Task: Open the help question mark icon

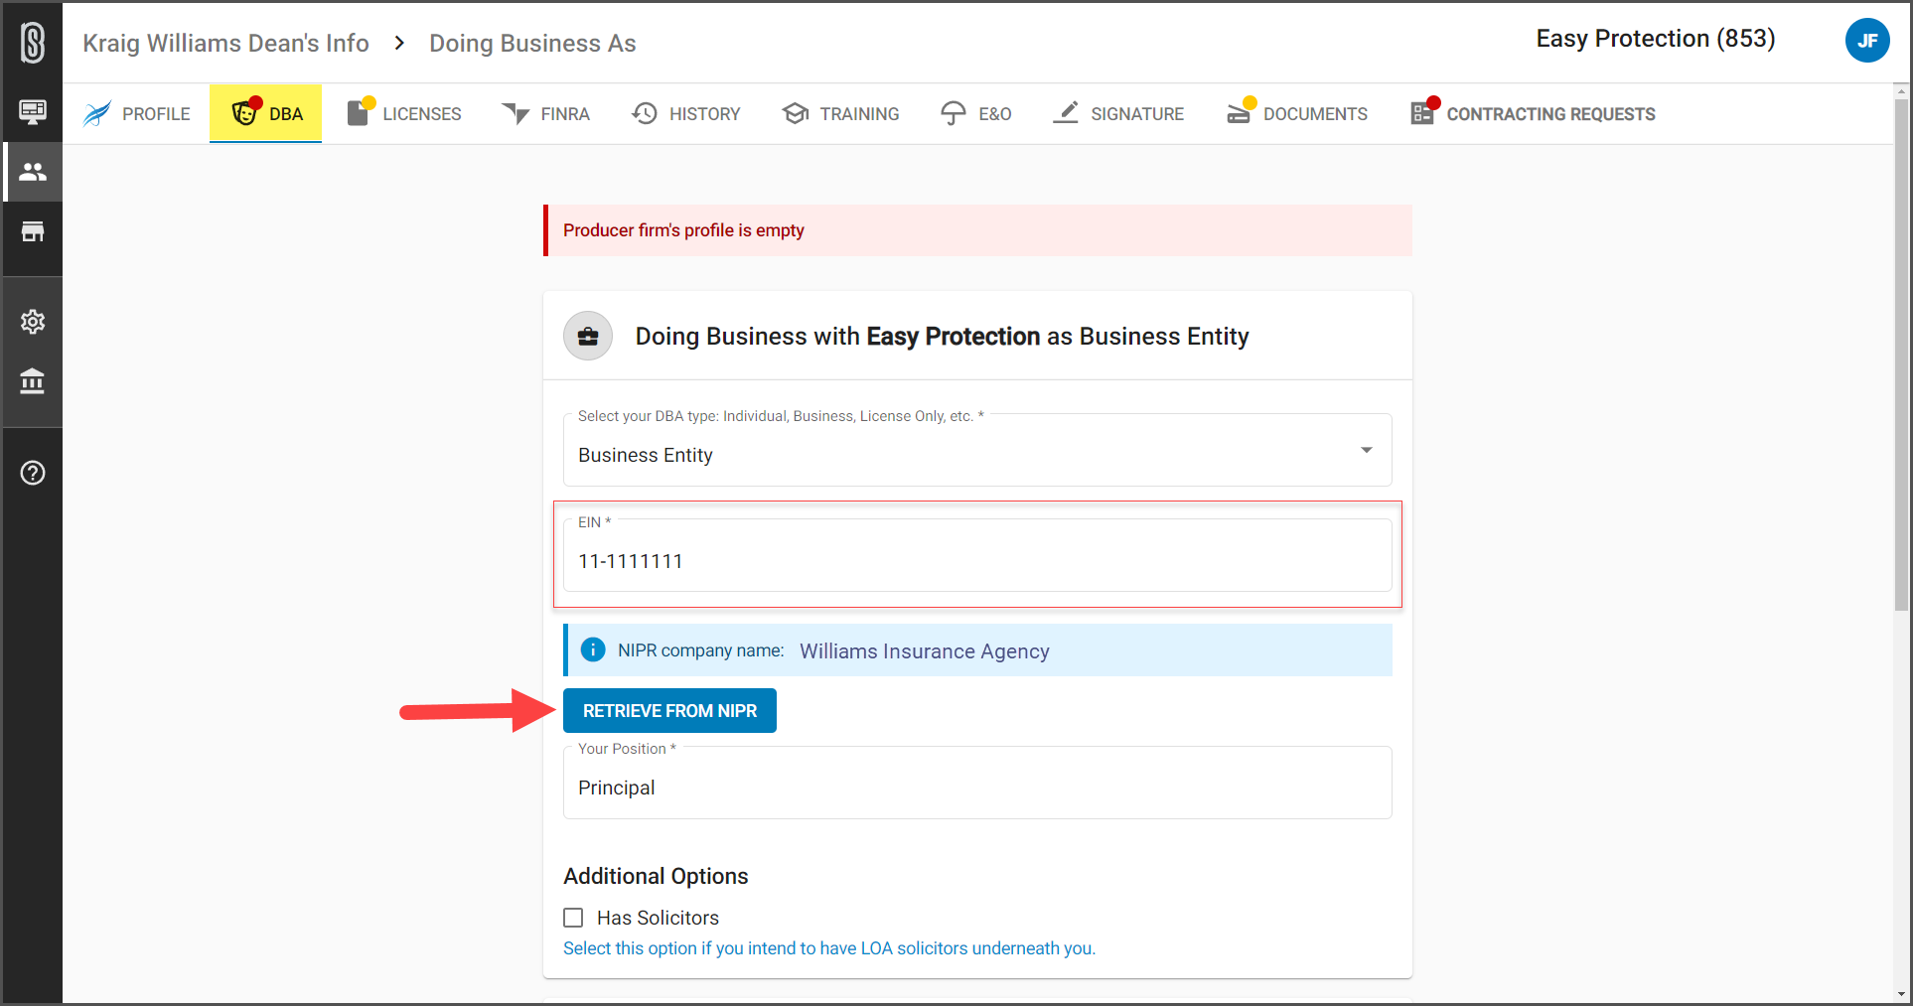Action: pyautogui.click(x=33, y=473)
